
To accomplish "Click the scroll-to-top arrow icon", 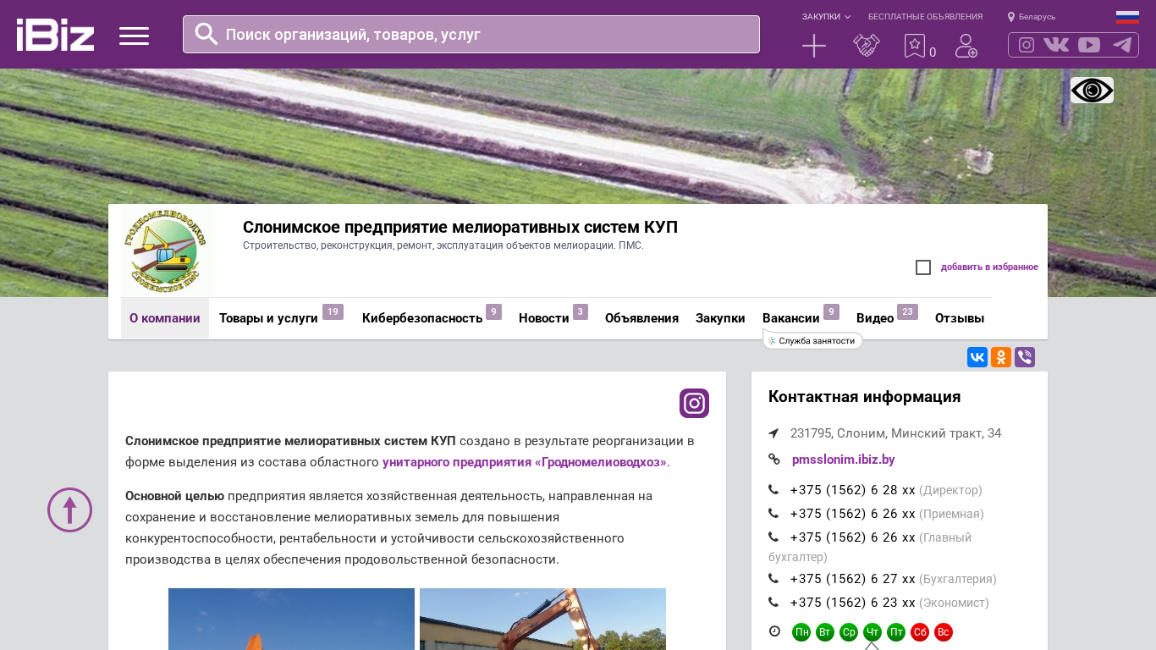I will (x=69, y=510).
